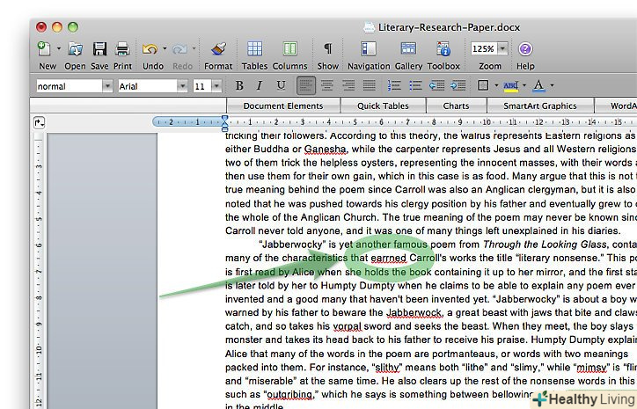637x409 pixels.
Task: Insert a table using the Tables icon
Action: [254, 49]
